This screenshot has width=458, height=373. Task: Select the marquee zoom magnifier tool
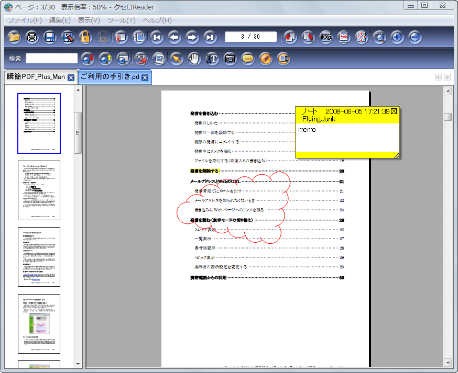[379, 37]
